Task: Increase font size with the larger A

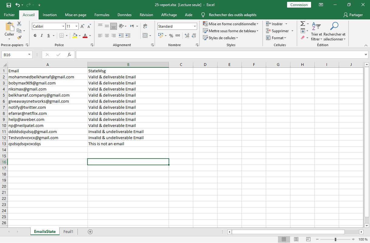Action: (x=82, y=26)
